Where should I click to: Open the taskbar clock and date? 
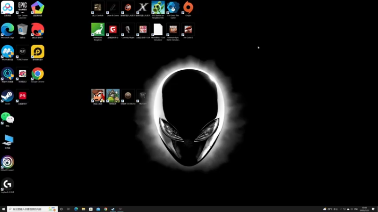364,209
